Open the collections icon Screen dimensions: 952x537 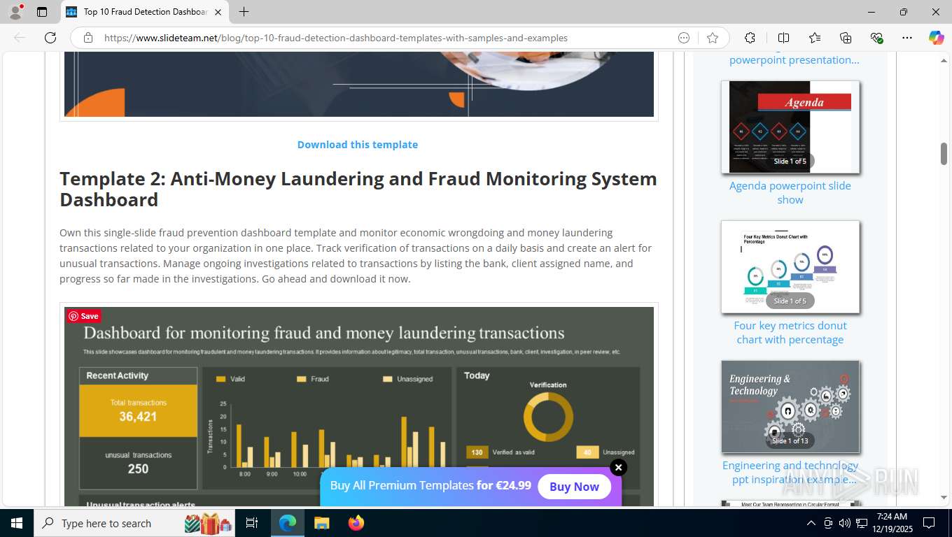[x=846, y=38]
